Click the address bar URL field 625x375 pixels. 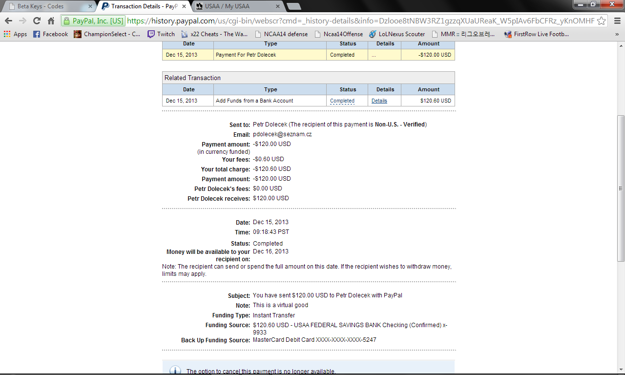tap(361, 21)
